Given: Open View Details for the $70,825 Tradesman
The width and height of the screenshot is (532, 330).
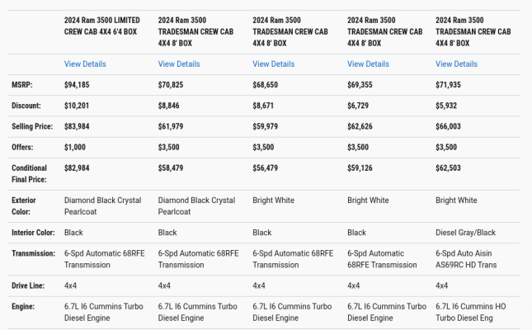Looking at the screenshot, I should click(179, 64).
